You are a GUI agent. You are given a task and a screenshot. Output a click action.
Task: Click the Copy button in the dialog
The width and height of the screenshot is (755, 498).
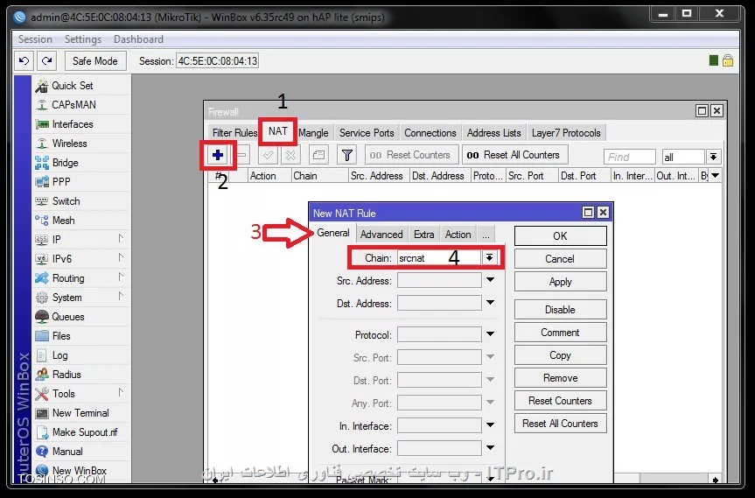coord(560,355)
